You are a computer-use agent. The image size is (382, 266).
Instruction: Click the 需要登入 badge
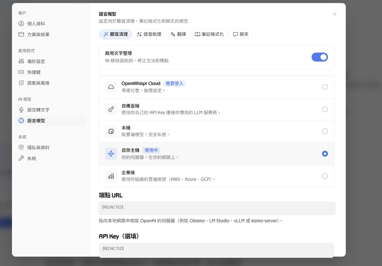pos(174,84)
